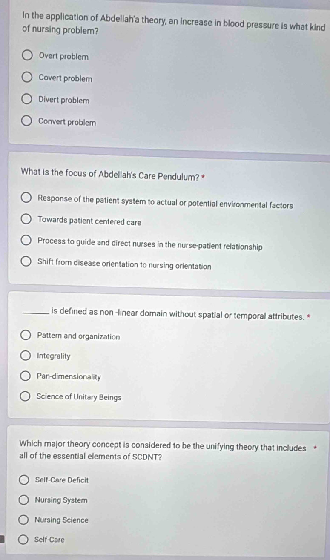Viewport: 330px width, 560px height.
Task: Select Nursing Science answer
Action: pos(24,520)
